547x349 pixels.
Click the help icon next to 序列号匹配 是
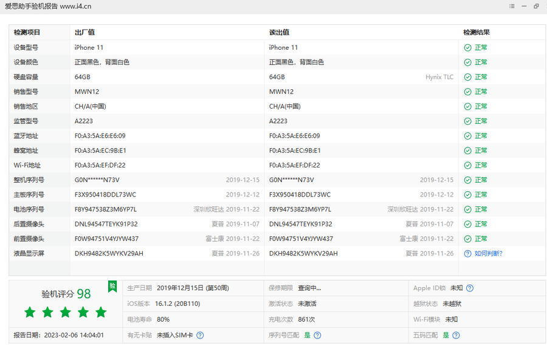[317, 335]
